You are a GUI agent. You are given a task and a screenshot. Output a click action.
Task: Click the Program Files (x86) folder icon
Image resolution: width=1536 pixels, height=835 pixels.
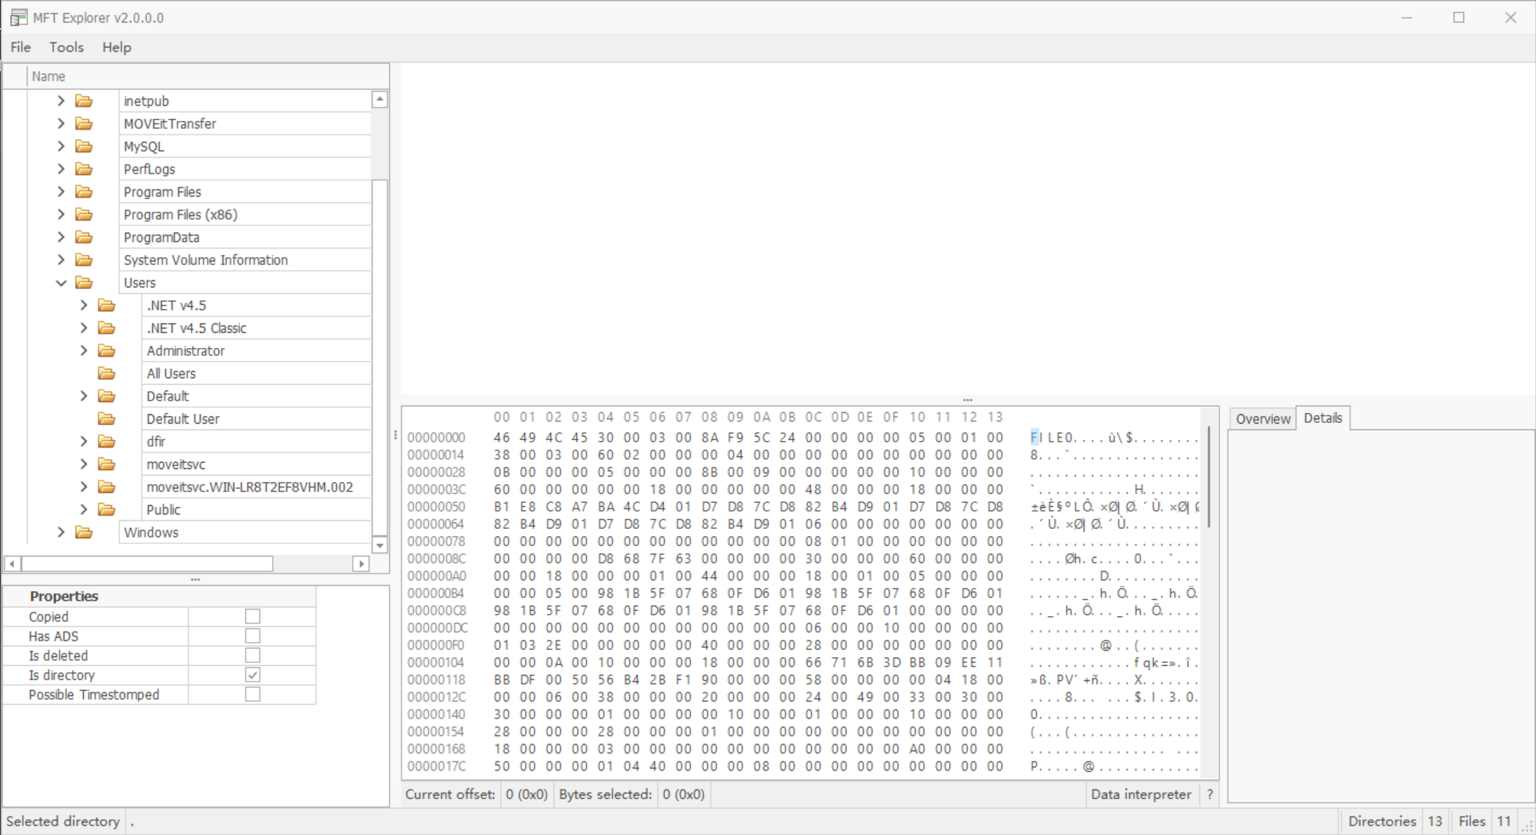click(x=84, y=215)
